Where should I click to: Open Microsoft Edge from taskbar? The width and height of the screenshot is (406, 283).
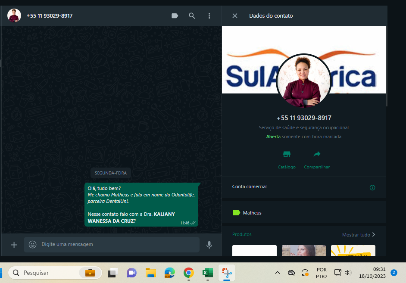click(170, 273)
